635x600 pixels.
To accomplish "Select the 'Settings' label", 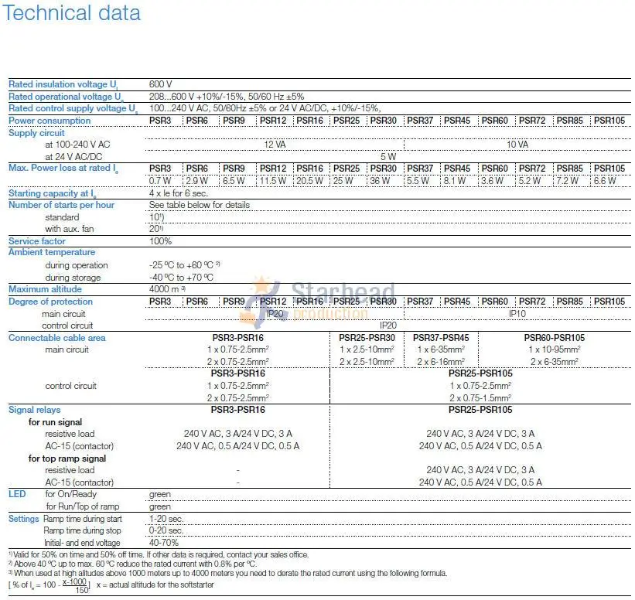I will (x=23, y=519).
